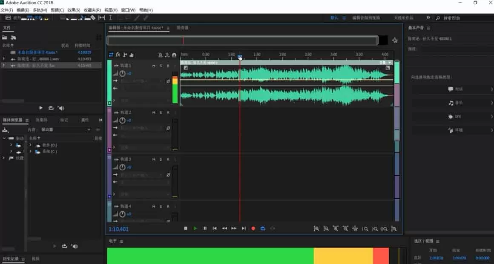Viewport: 494px width, 264px height.
Task: Select the SFX audio type button
Action: click(x=452, y=117)
